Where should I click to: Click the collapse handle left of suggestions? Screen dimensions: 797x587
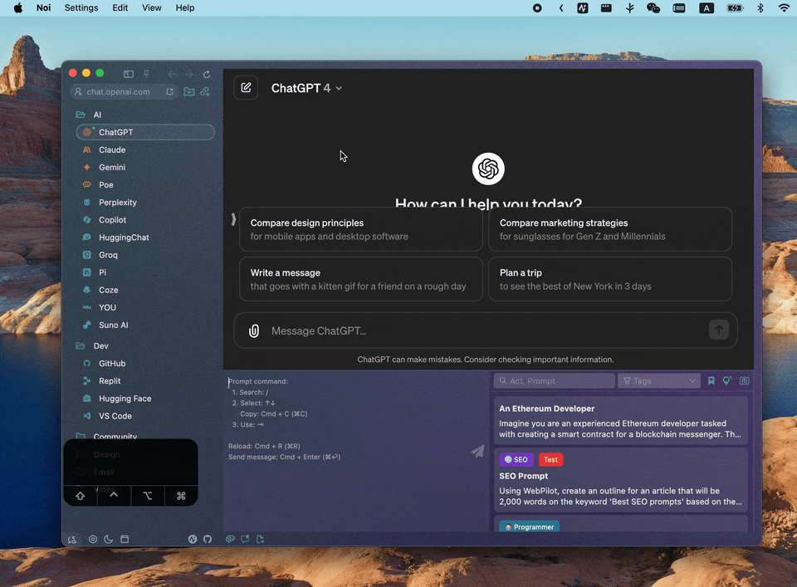pyautogui.click(x=233, y=219)
